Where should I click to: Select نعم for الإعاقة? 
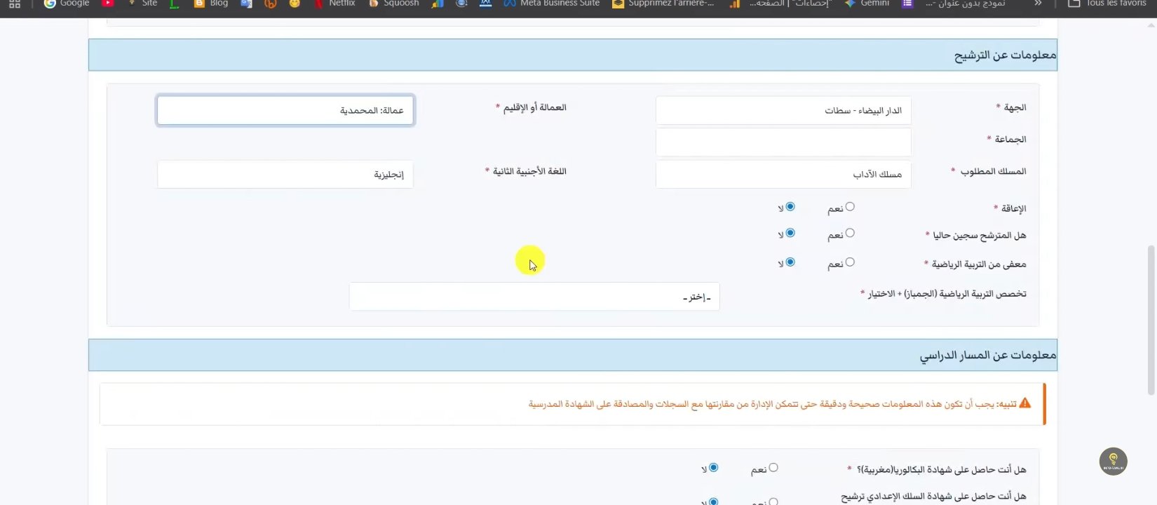pos(850,207)
